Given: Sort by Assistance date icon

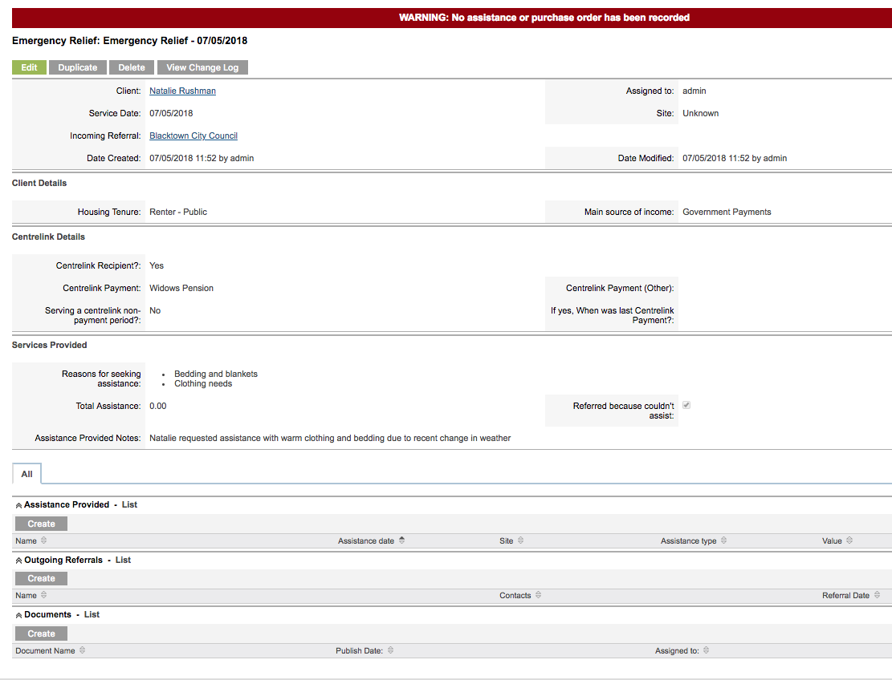Looking at the screenshot, I should click(401, 540).
